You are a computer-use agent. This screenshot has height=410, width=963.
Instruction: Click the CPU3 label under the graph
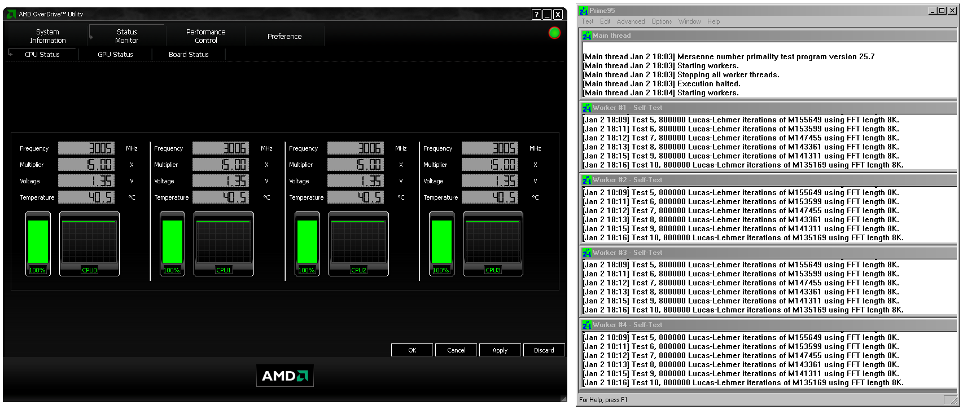(493, 270)
